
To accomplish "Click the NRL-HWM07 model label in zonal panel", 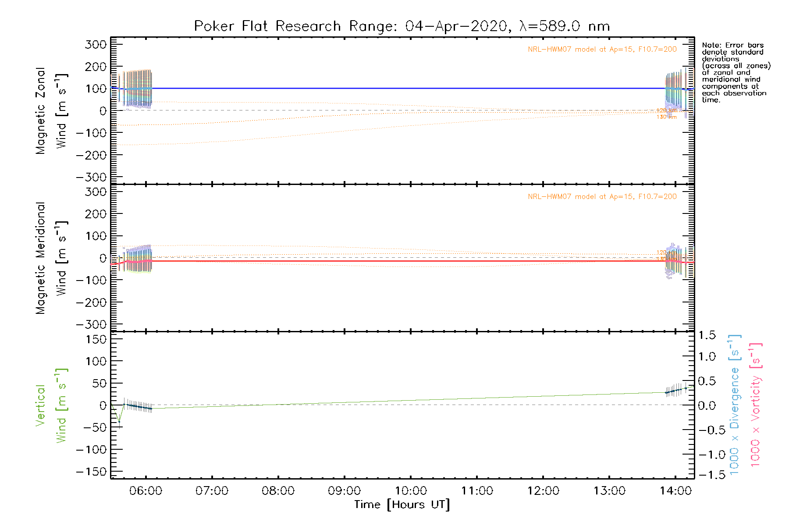I will click(x=602, y=49).
